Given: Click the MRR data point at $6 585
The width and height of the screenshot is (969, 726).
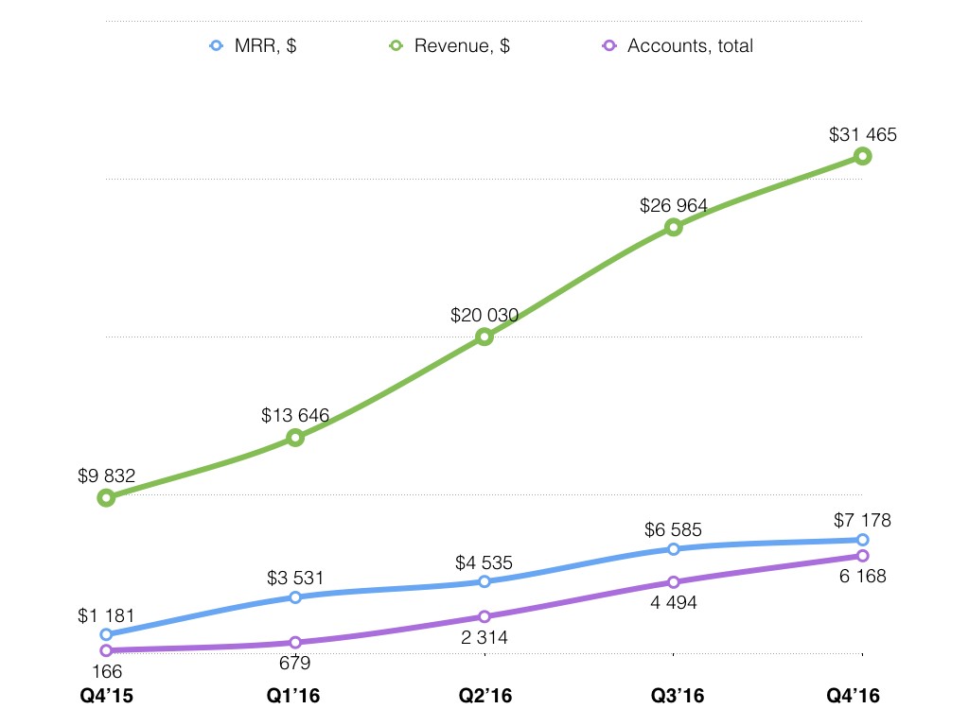Looking at the screenshot, I should coord(673,549).
